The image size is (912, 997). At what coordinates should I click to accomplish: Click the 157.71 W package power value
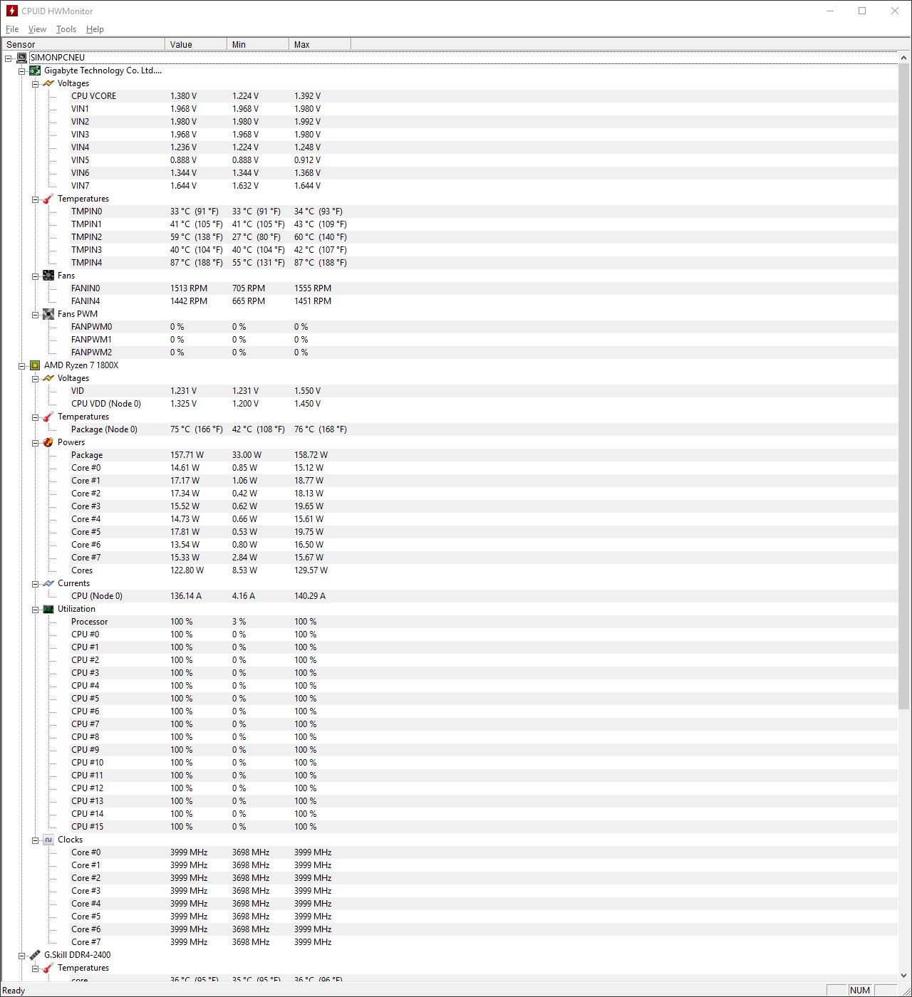coord(187,455)
